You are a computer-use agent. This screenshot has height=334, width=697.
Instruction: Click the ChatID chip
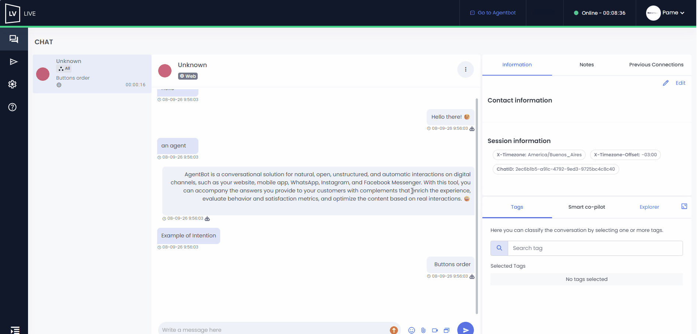tap(556, 169)
